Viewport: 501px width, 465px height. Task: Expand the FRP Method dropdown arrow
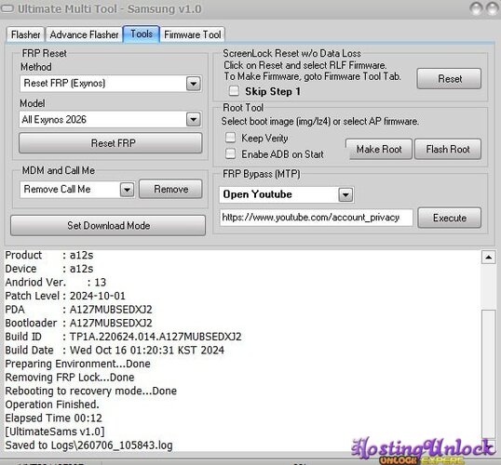[x=194, y=84]
